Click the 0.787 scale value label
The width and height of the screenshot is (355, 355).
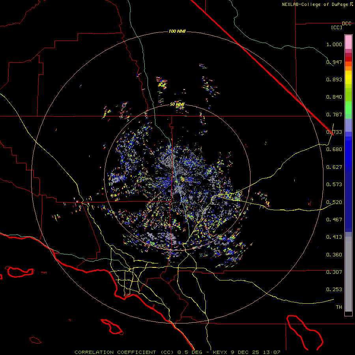coord(334,114)
